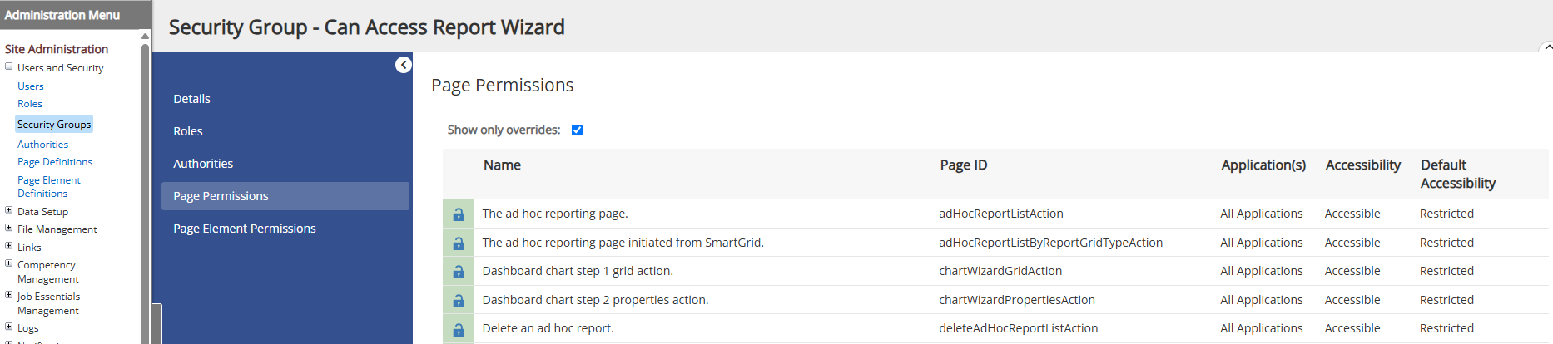Image resolution: width=1553 pixels, height=344 pixels.
Task: Click the lock icon for adHocReportListByReportGridTypeAction
Action: pos(459,243)
